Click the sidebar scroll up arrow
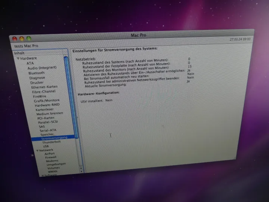The image size is (269, 202). click(x=81, y=168)
